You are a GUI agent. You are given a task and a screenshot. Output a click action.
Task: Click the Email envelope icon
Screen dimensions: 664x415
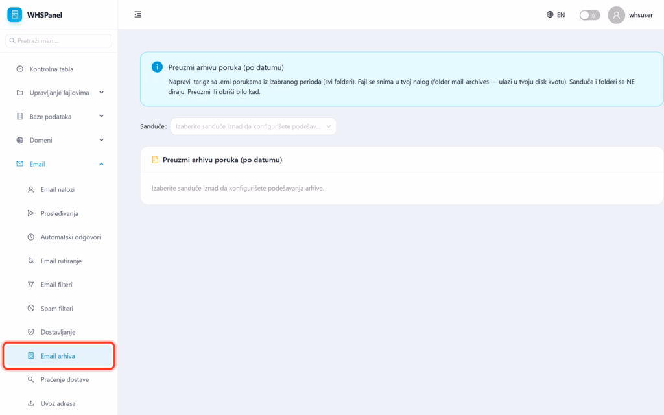point(20,164)
